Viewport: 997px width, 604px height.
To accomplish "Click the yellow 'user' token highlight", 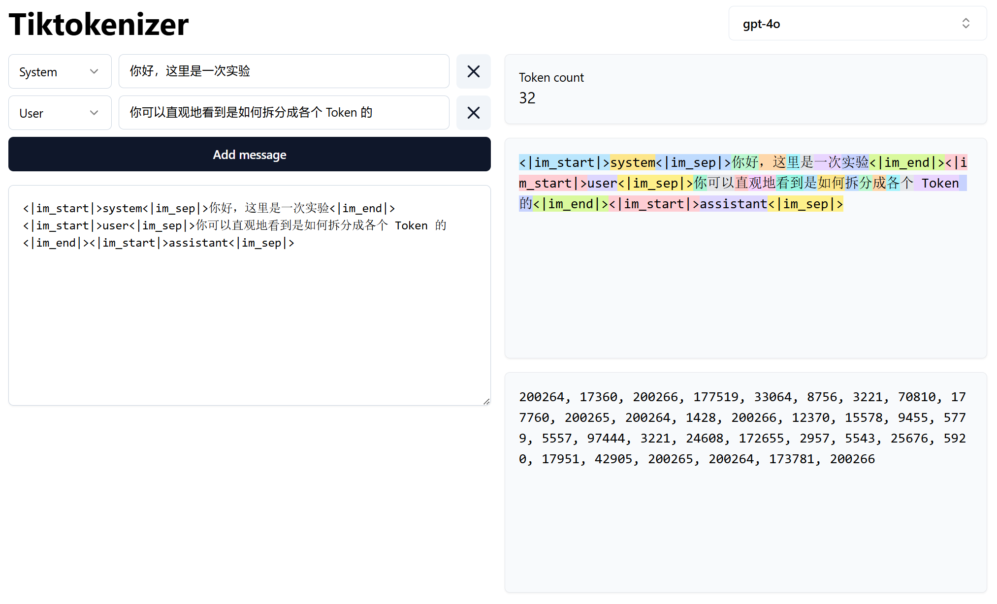I will pos(602,183).
